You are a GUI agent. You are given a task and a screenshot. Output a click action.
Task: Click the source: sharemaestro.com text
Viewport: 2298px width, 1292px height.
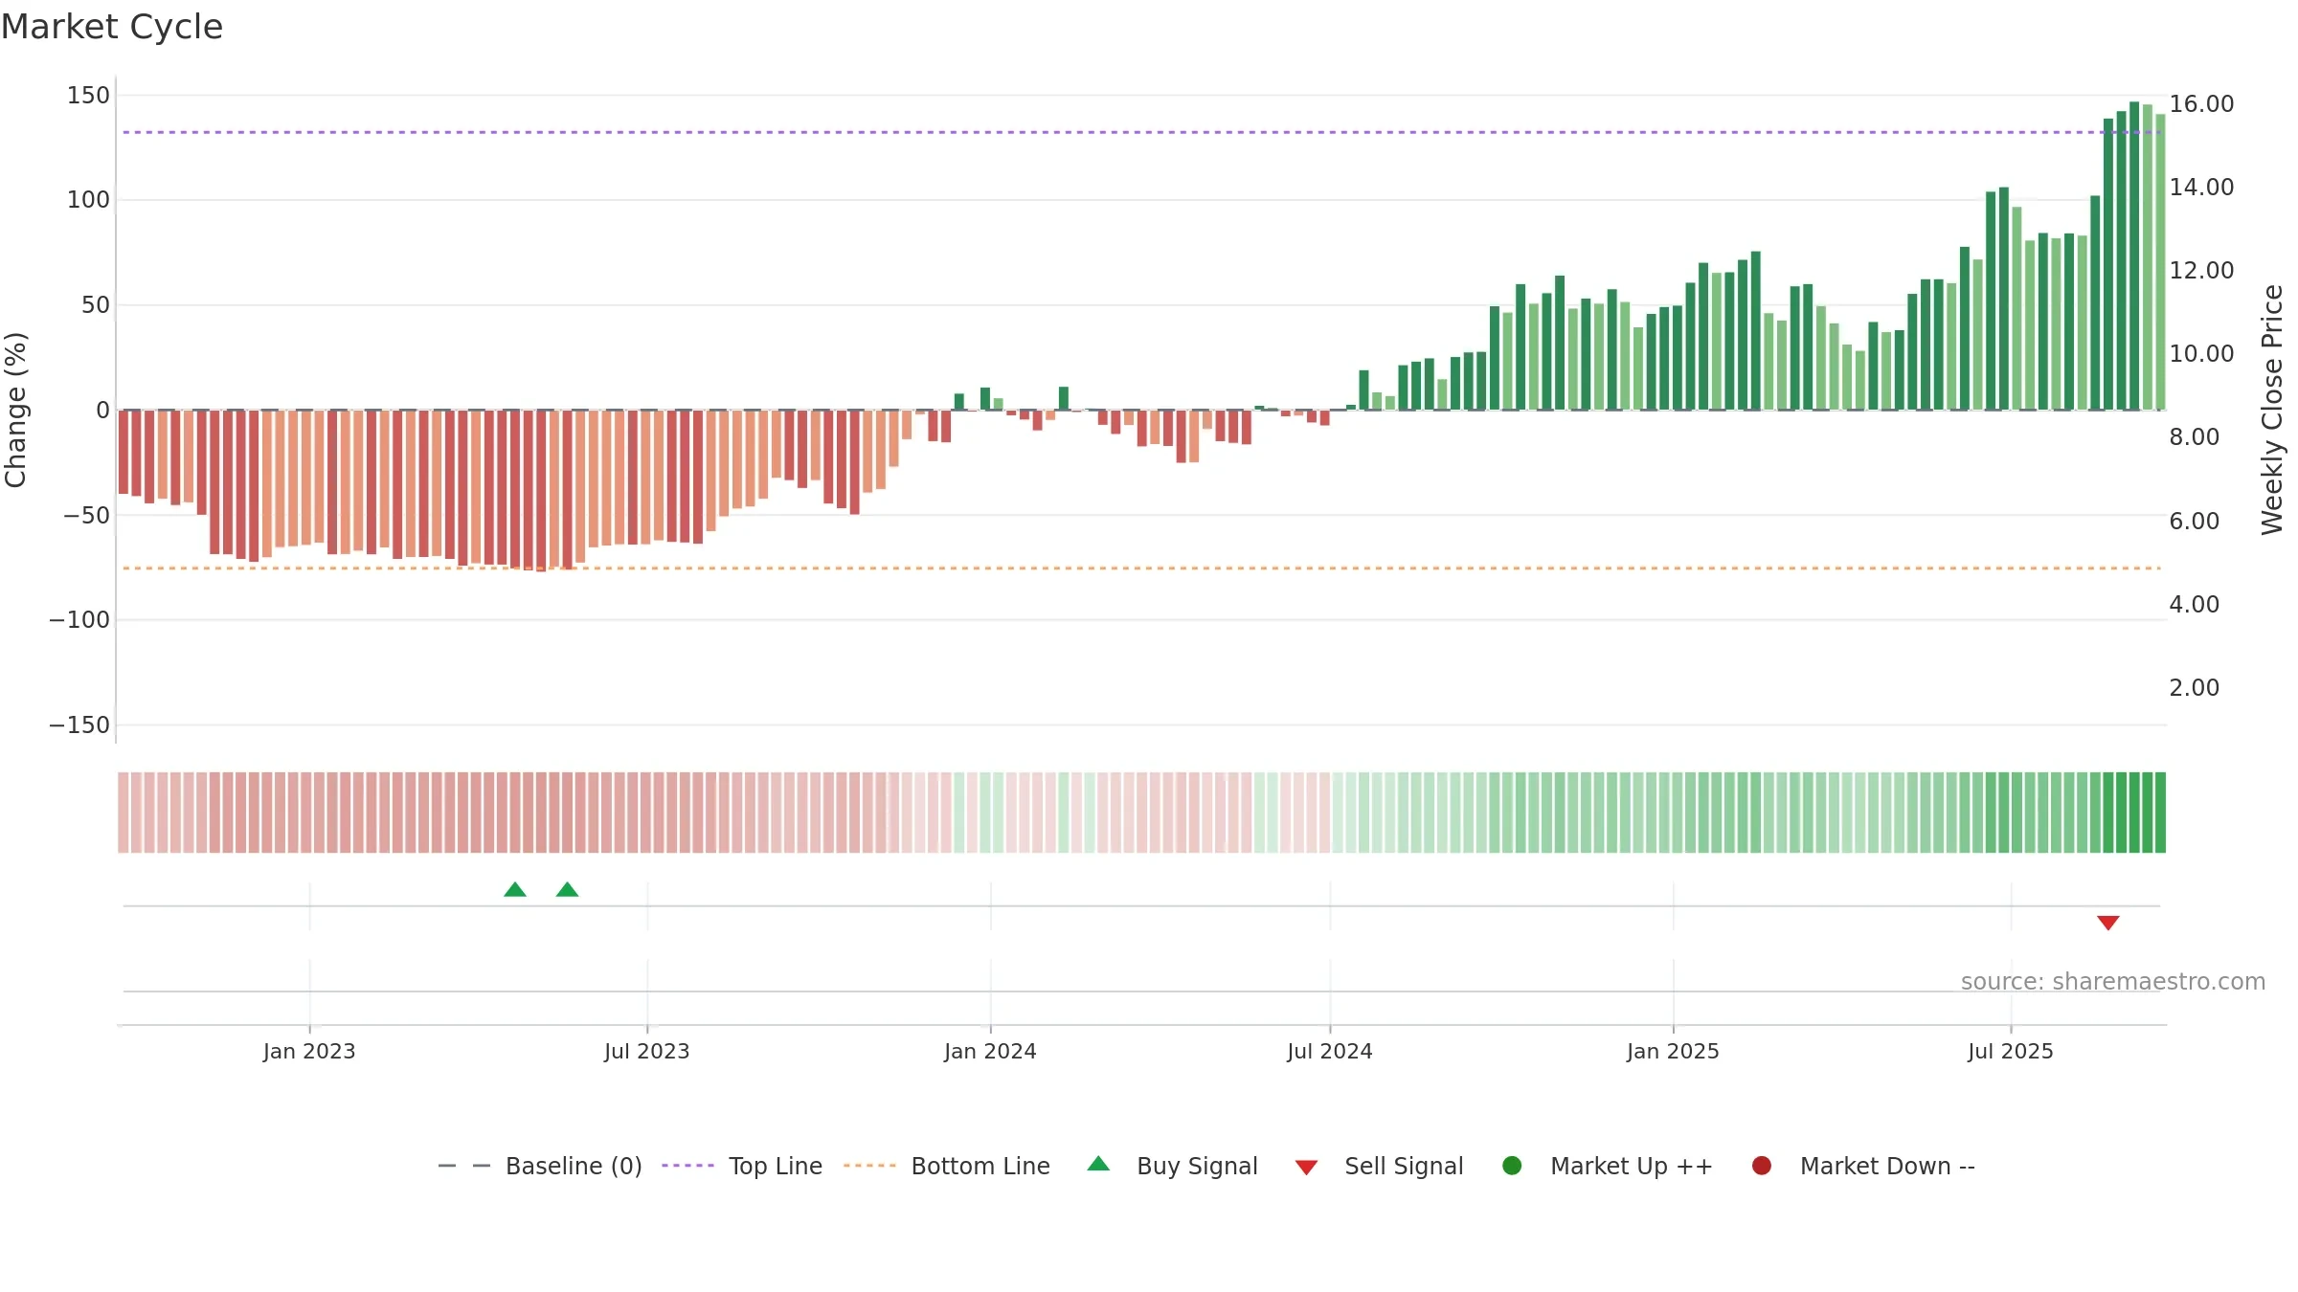(2113, 982)
